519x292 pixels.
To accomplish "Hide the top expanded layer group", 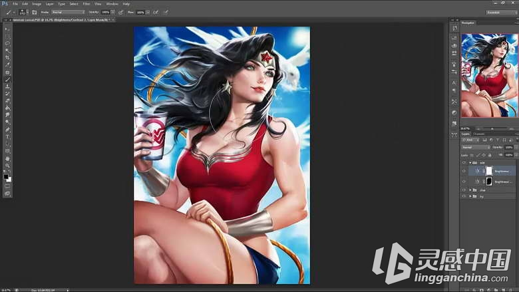I will [464, 163].
